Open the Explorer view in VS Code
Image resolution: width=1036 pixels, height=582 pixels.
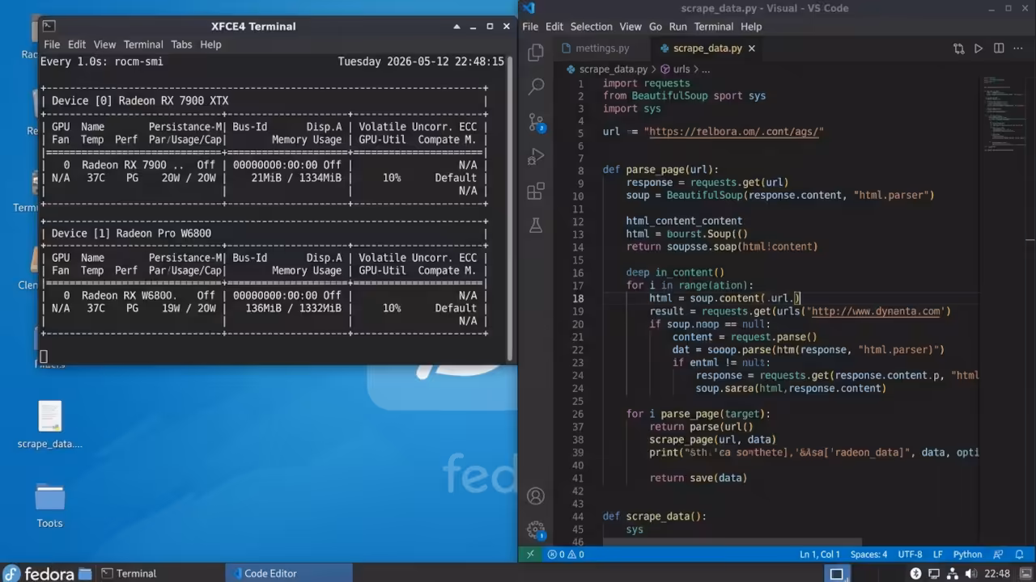[x=536, y=53]
